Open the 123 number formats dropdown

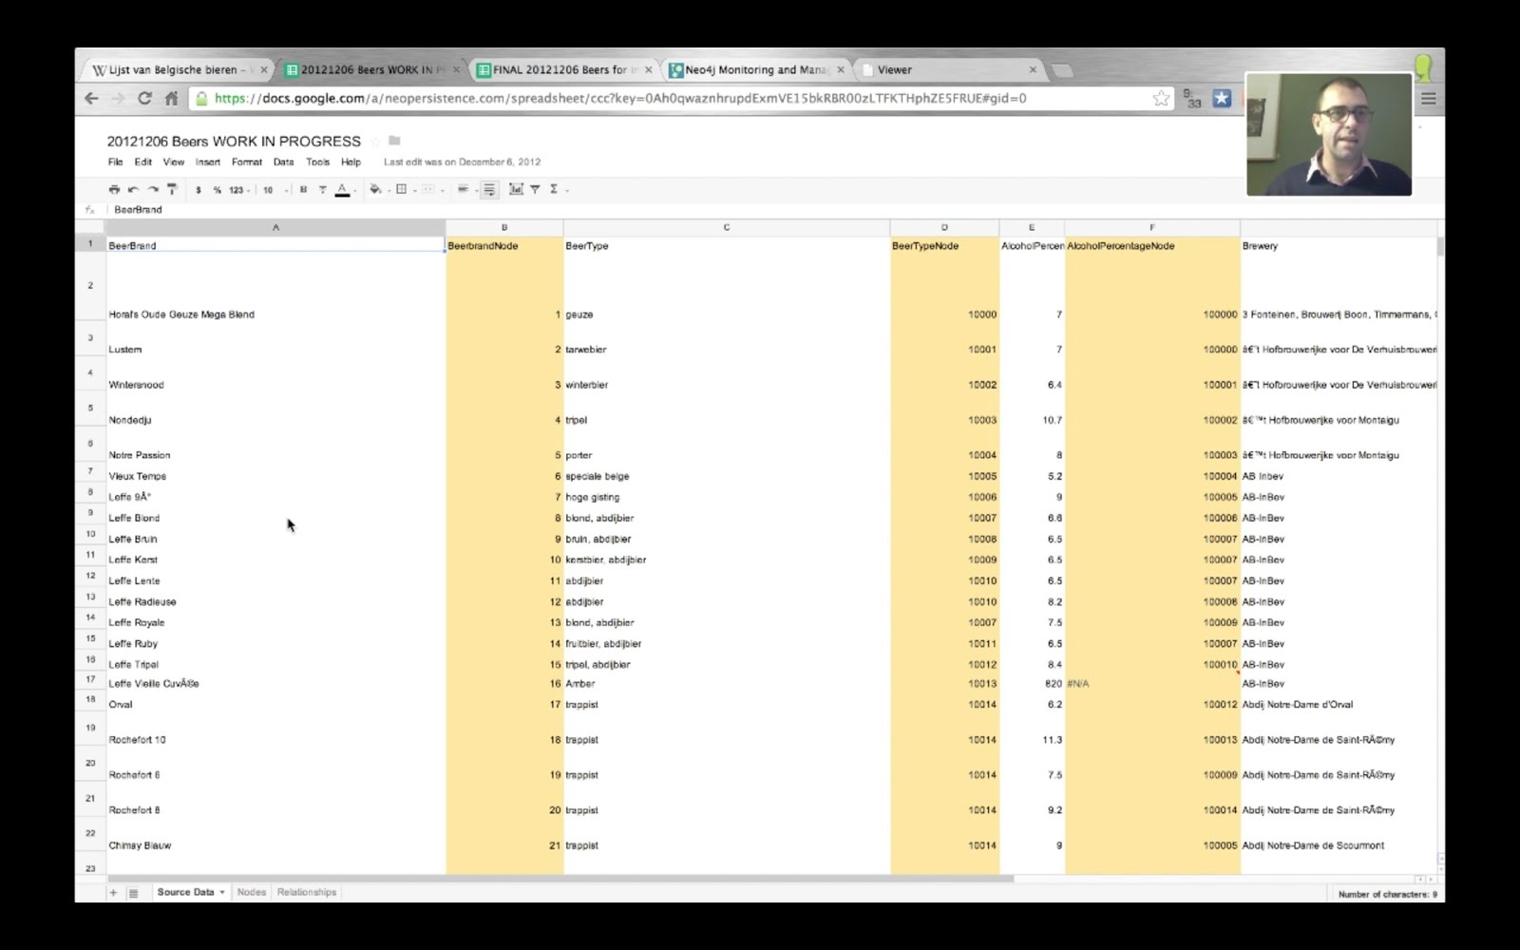(238, 190)
